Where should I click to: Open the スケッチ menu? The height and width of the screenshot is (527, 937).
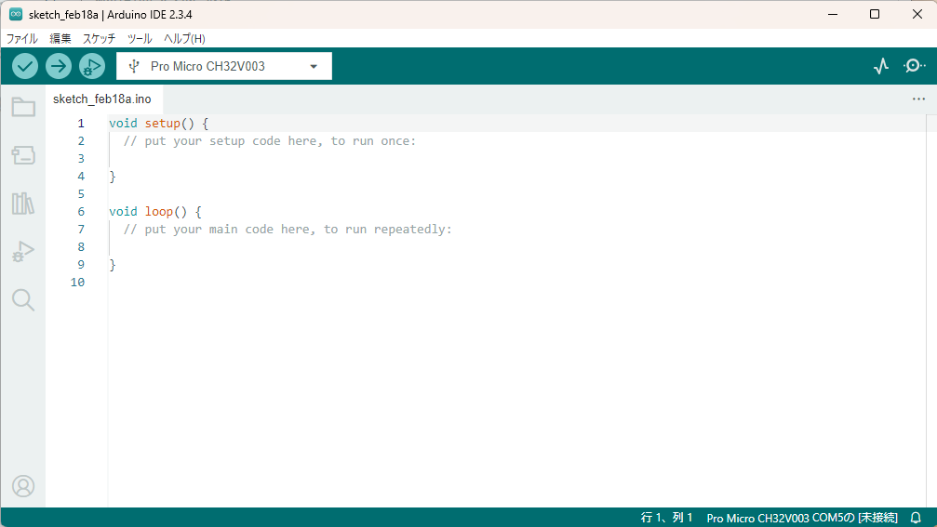pyautogui.click(x=100, y=38)
